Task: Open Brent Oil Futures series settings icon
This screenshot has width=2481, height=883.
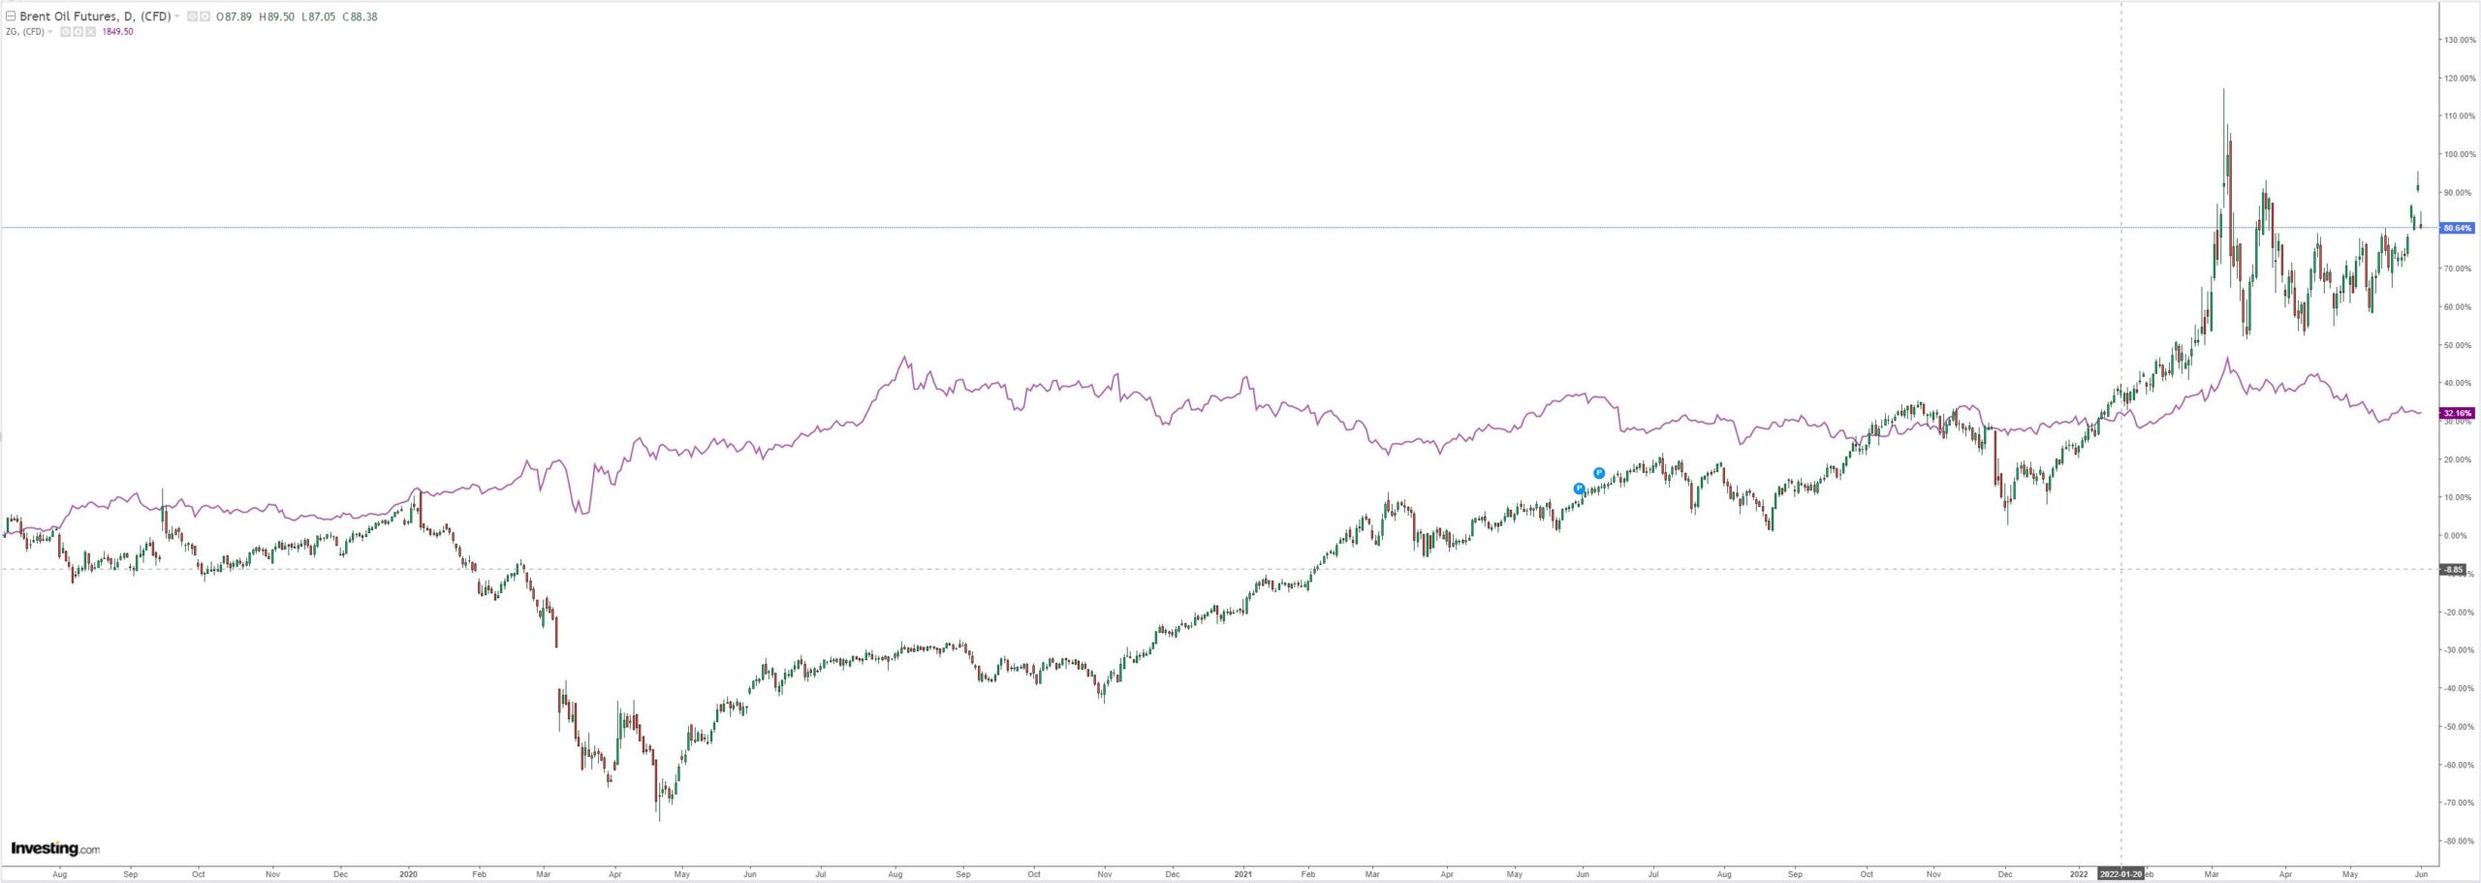Action: click(x=204, y=16)
